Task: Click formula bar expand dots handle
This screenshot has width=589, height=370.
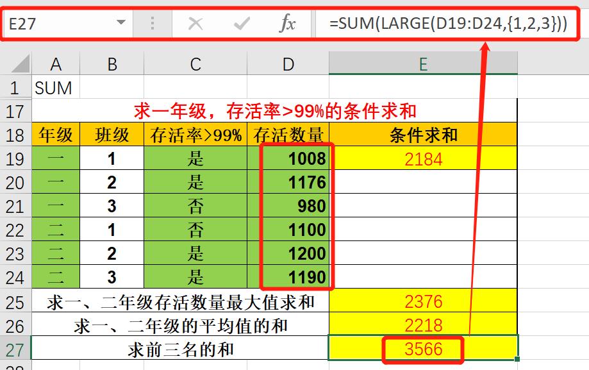Action: (152, 23)
